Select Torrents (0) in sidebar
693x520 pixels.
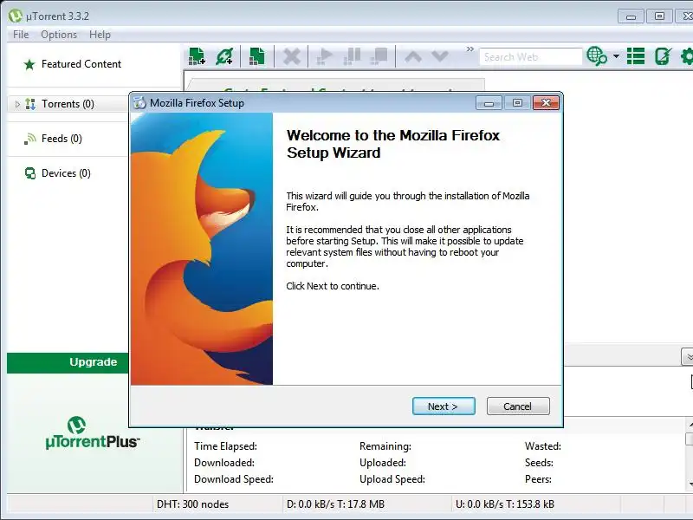[68, 104]
